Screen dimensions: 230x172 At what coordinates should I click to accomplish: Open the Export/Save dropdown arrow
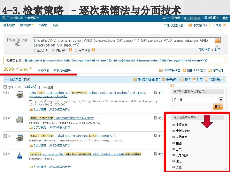224,80
